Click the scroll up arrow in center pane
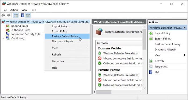Image resolution: width=188 pixels, height=100 pixels. (144, 27)
